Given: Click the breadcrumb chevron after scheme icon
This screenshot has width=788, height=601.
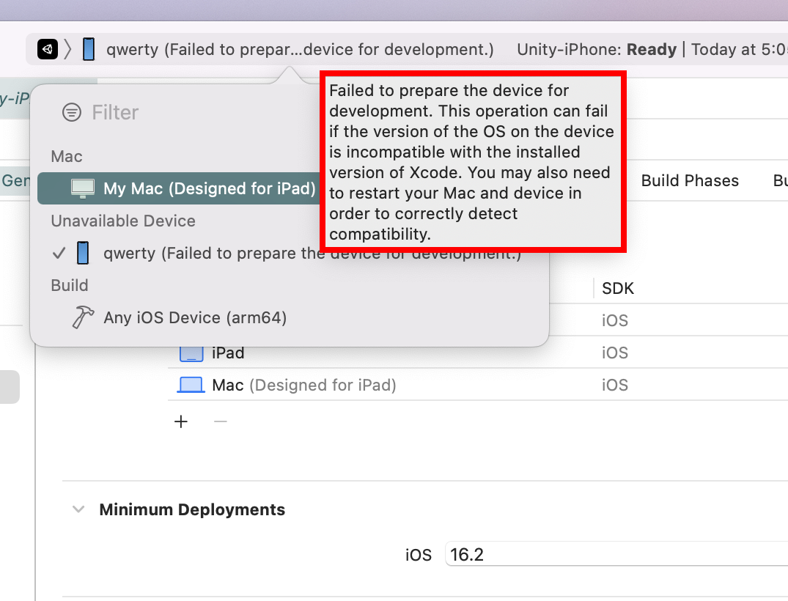Looking at the screenshot, I should (x=68, y=49).
